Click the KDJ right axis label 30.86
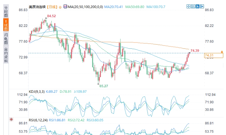This screenshot has width=226, height=135. tap(209, 110)
